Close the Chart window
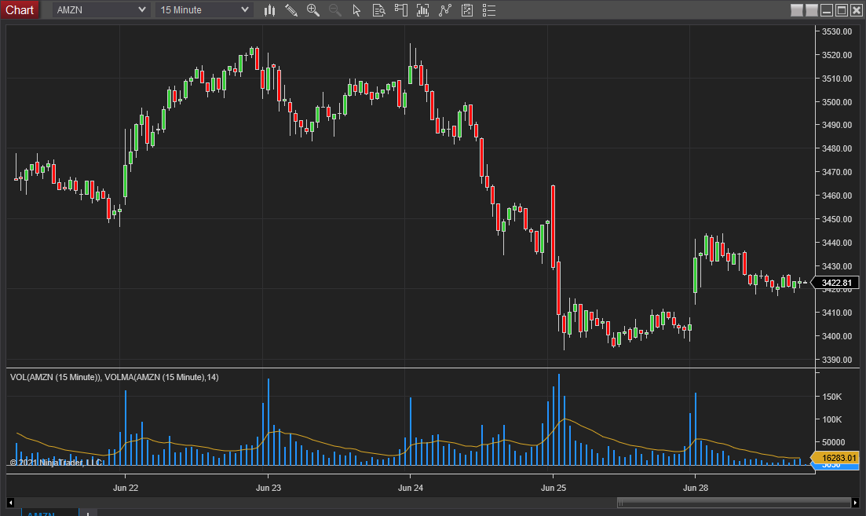This screenshot has height=516, width=866. pos(856,10)
